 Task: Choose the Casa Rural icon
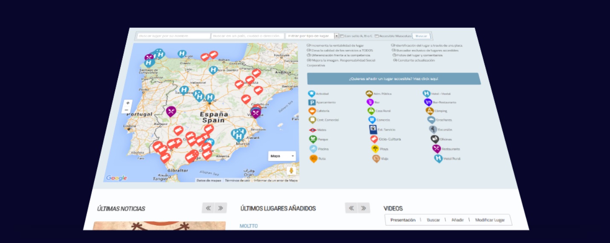(x=371, y=111)
